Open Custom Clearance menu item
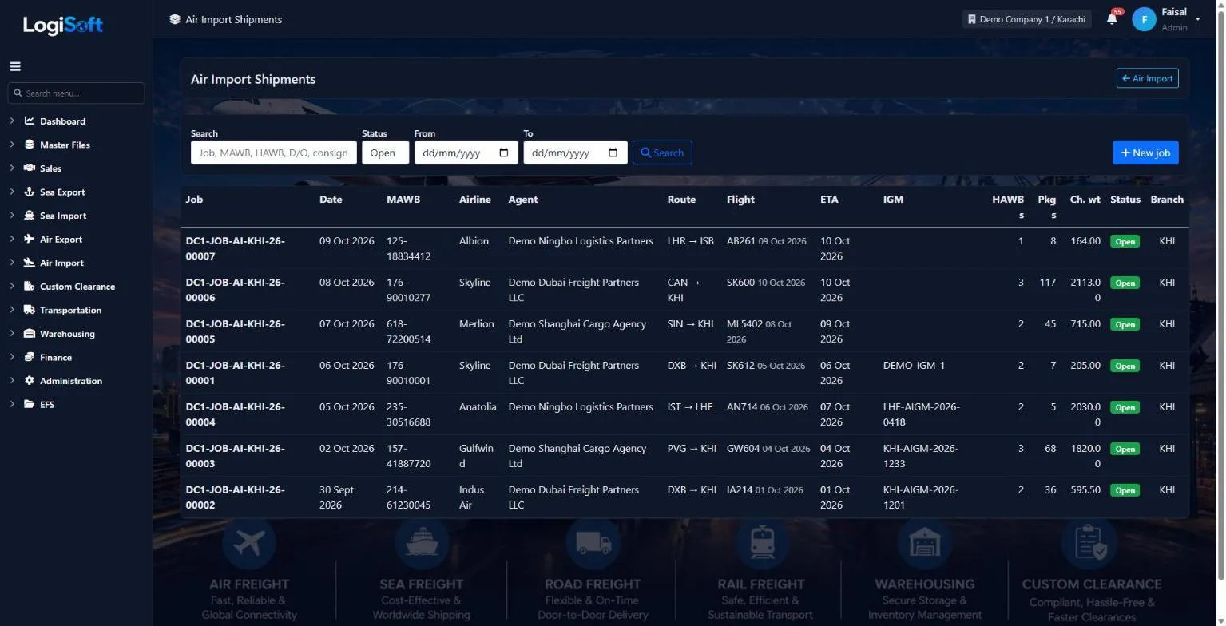1226x626 pixels. click(x=76, y=286)
